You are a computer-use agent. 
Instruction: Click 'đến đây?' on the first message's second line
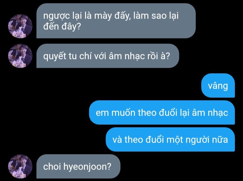(62, 26)
